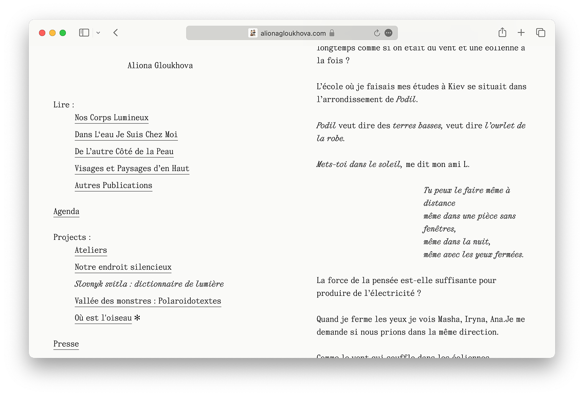Expand the sidebar tab group dropdown chevron
Image resolution: width=584 pixels, height=396 pixels.
(98, 33)
